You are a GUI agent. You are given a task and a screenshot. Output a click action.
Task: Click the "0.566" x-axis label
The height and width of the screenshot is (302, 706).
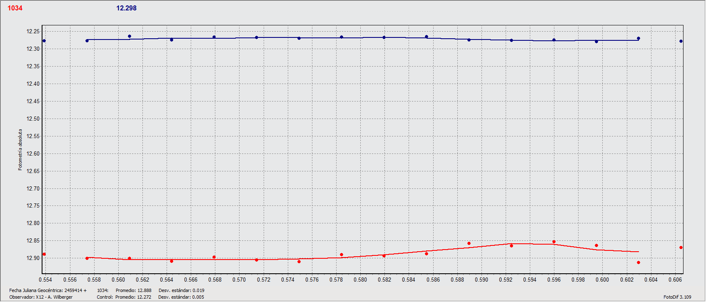(191, 280)
